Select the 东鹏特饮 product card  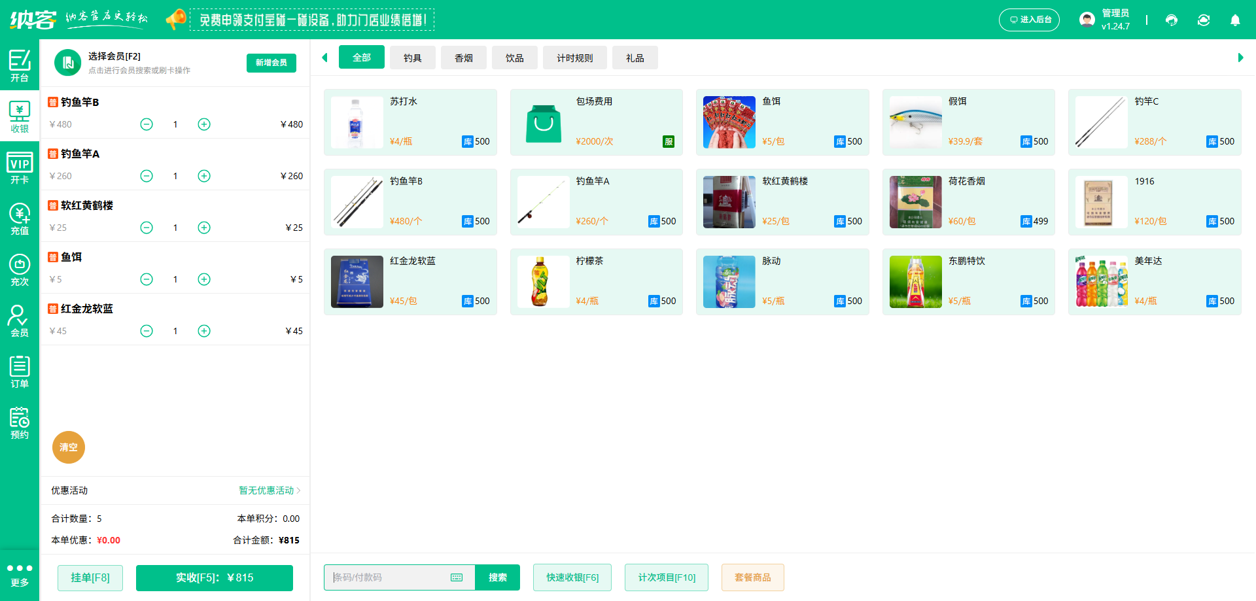coord(969,282)
